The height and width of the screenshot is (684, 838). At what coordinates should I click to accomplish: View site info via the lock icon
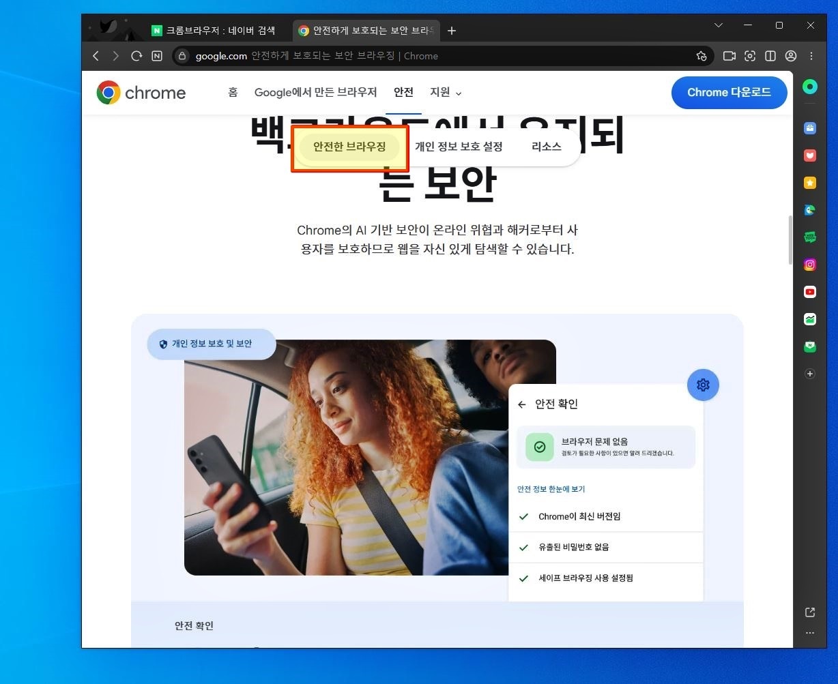tap(182, 56)
